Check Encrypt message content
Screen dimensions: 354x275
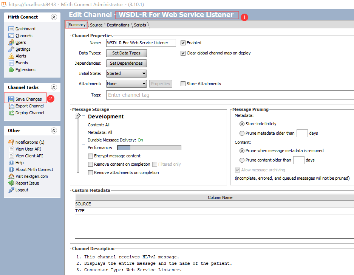(90, 156)
